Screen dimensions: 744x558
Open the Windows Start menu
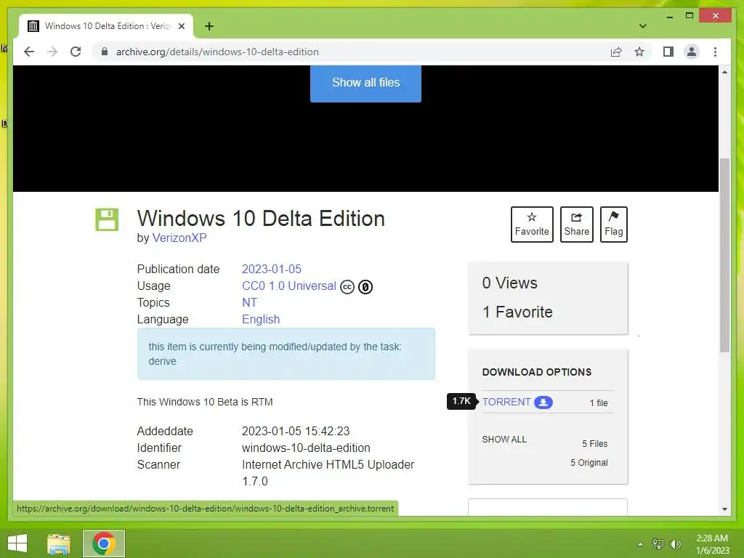pyautogui.click(x=17, y=543)
